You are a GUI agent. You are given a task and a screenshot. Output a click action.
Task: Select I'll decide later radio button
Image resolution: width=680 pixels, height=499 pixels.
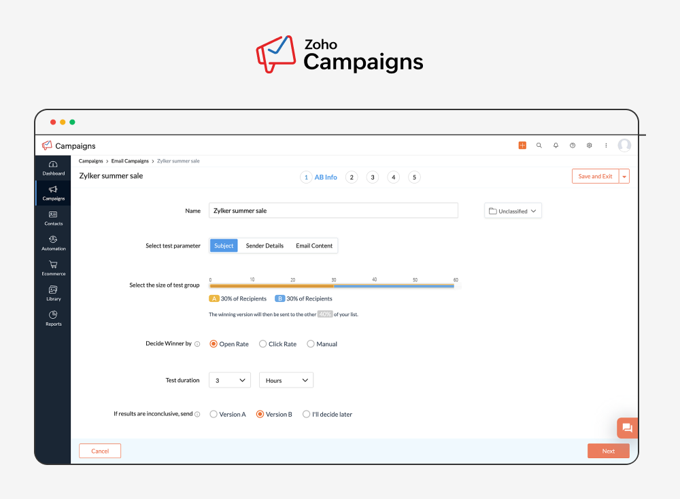pos(306,414)
